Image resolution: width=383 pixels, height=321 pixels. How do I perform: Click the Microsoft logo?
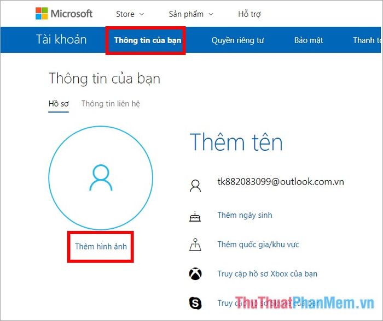[64, 14]
